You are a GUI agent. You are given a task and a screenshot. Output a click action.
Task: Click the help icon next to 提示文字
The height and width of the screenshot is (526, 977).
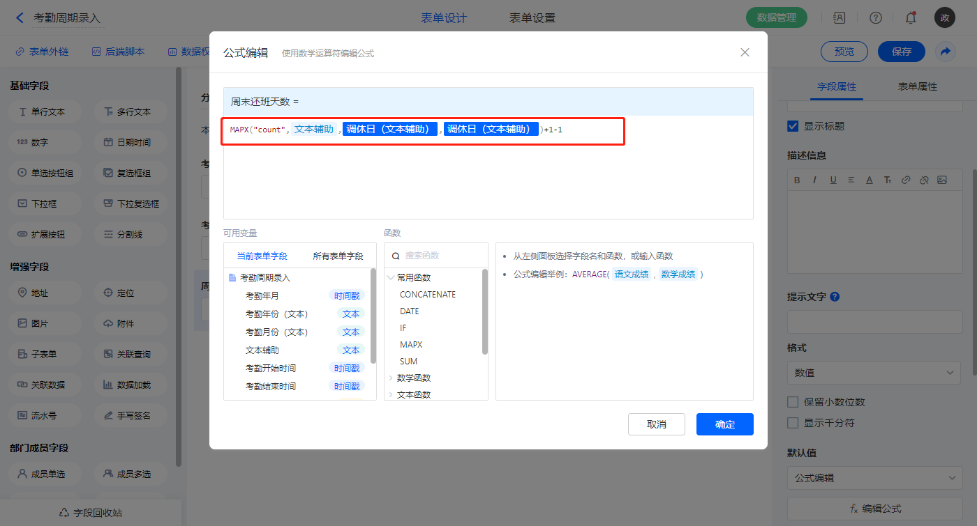pyautogui.click(x=835, y=297)
